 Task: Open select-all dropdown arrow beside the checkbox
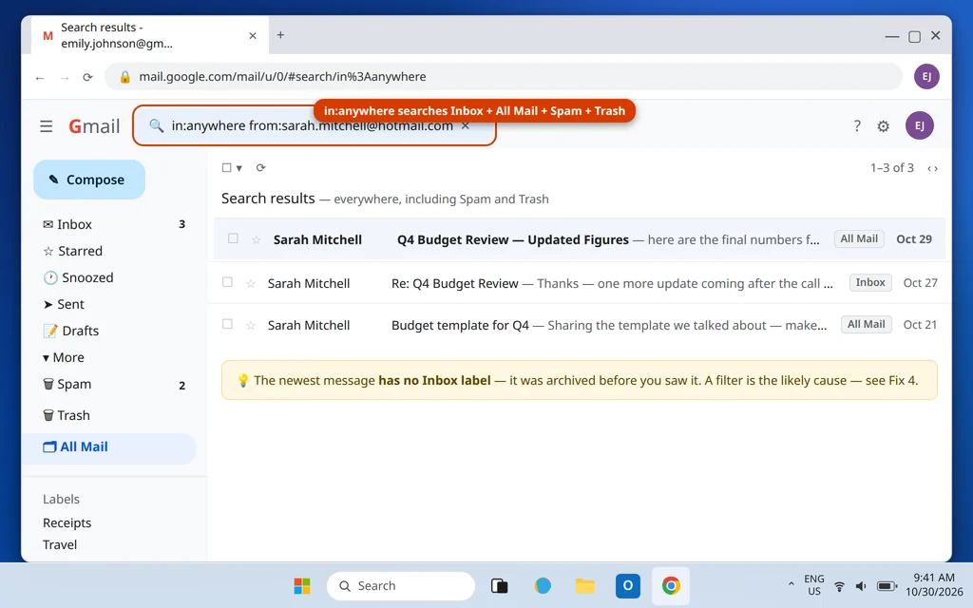tap(238, 168)
